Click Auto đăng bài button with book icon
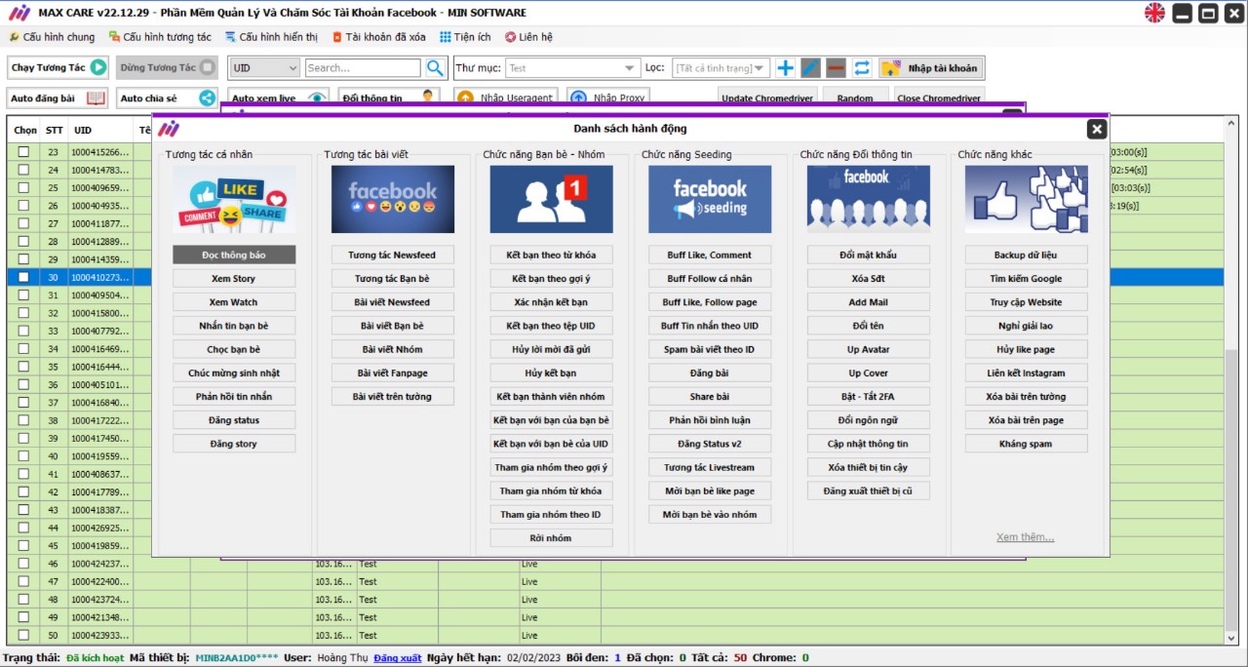 [x=58, y=98]
